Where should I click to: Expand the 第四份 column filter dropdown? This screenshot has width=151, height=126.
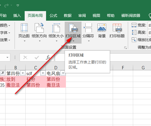pyautogui.click(x=23, y=73)
